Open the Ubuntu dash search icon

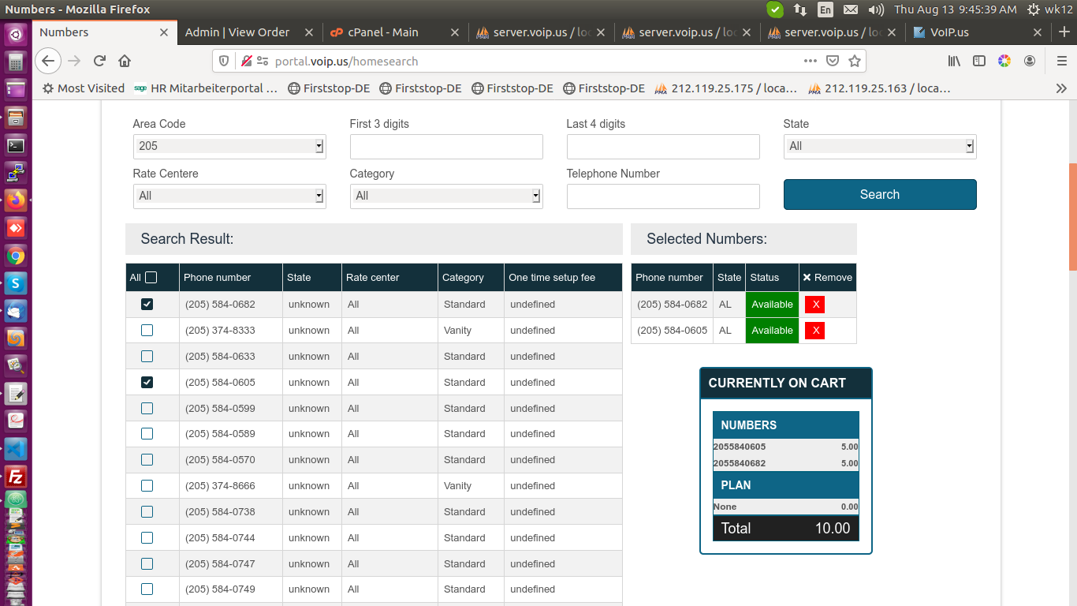pyautogui.click(x=16, y=35)
